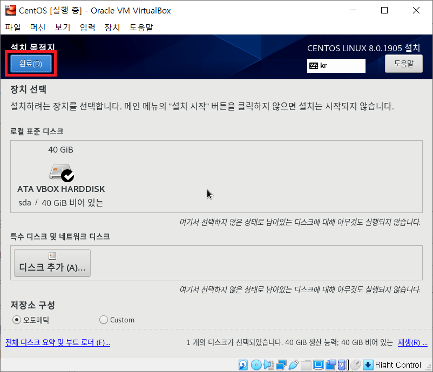Click the ATA VBOX HARDDISK name label

61,189
